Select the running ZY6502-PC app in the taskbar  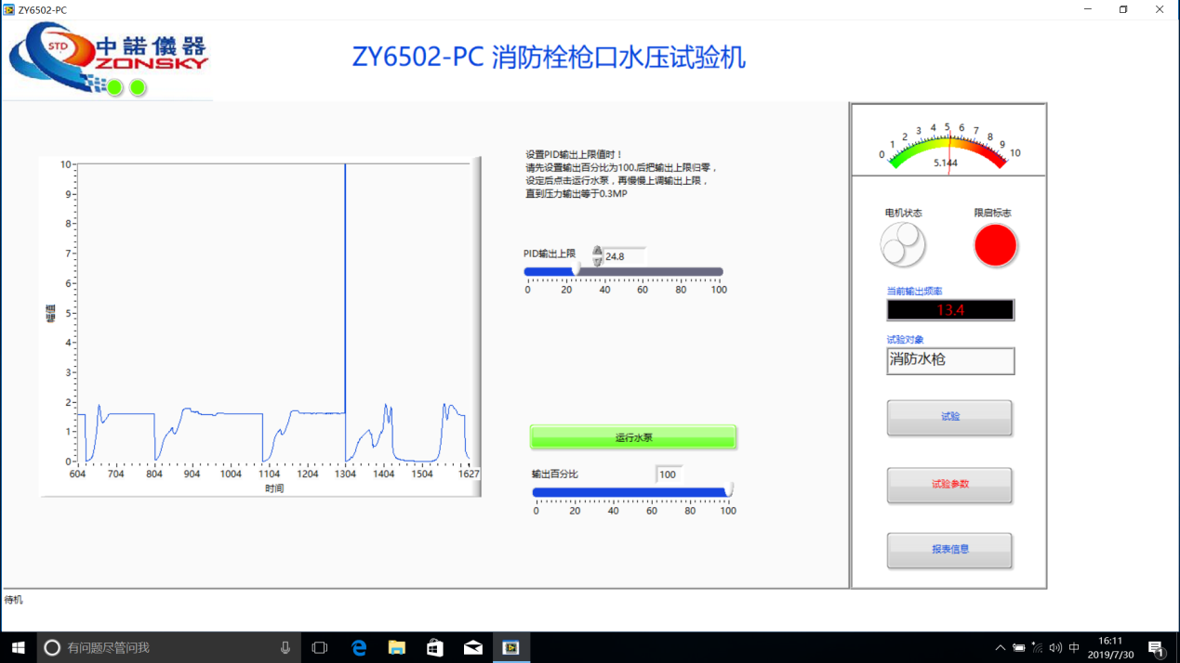(510, 647)
